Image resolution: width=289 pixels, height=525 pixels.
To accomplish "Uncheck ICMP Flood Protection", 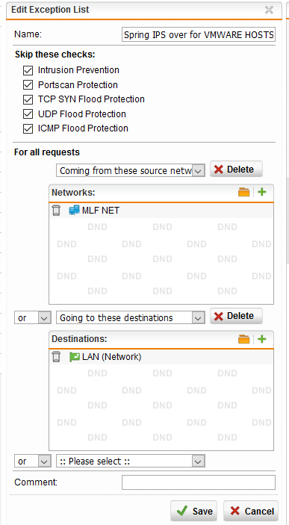I will pyautogui.click(x=28, y=128).
